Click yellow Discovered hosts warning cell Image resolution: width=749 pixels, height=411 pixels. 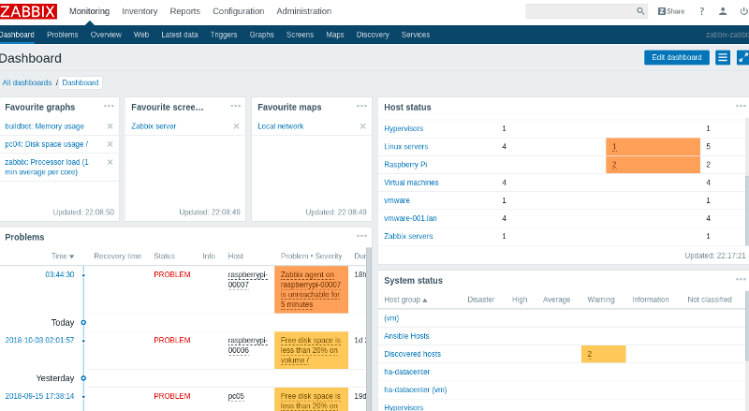click(603, 354)
